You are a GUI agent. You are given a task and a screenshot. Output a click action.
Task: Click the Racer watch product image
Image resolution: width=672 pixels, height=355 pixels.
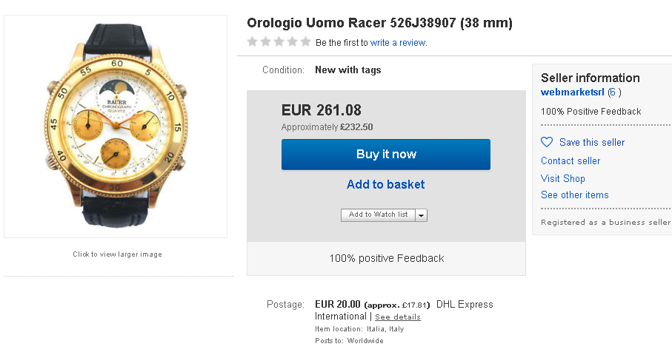(x=116, y=126)
